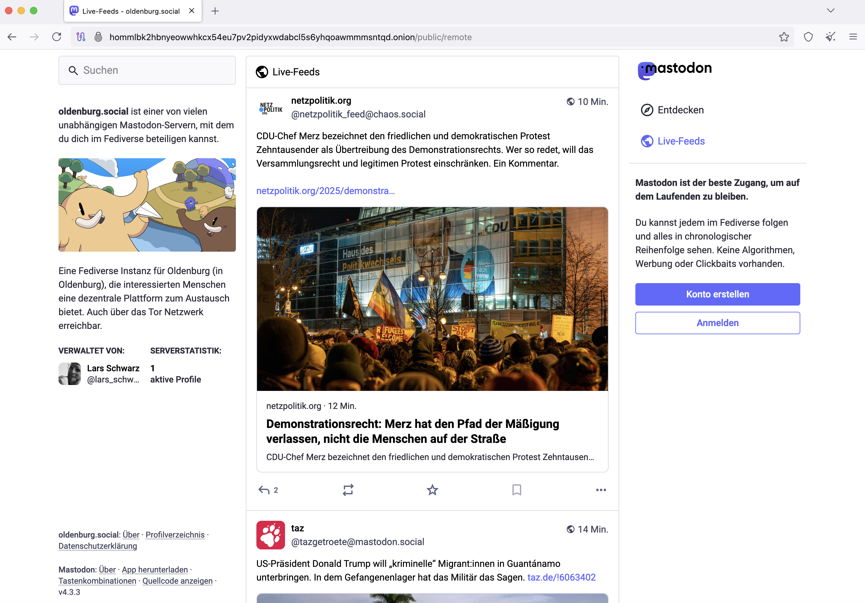Viewport: 865px width, 603px height.
Task: Bookmark the netzpolitik.org post
Action: tap(517, 490)
